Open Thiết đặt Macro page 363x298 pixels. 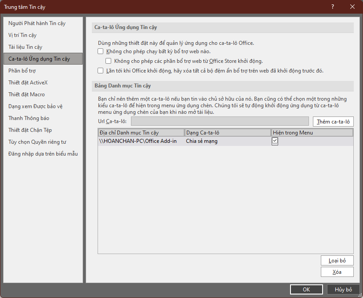pos(26,94)
